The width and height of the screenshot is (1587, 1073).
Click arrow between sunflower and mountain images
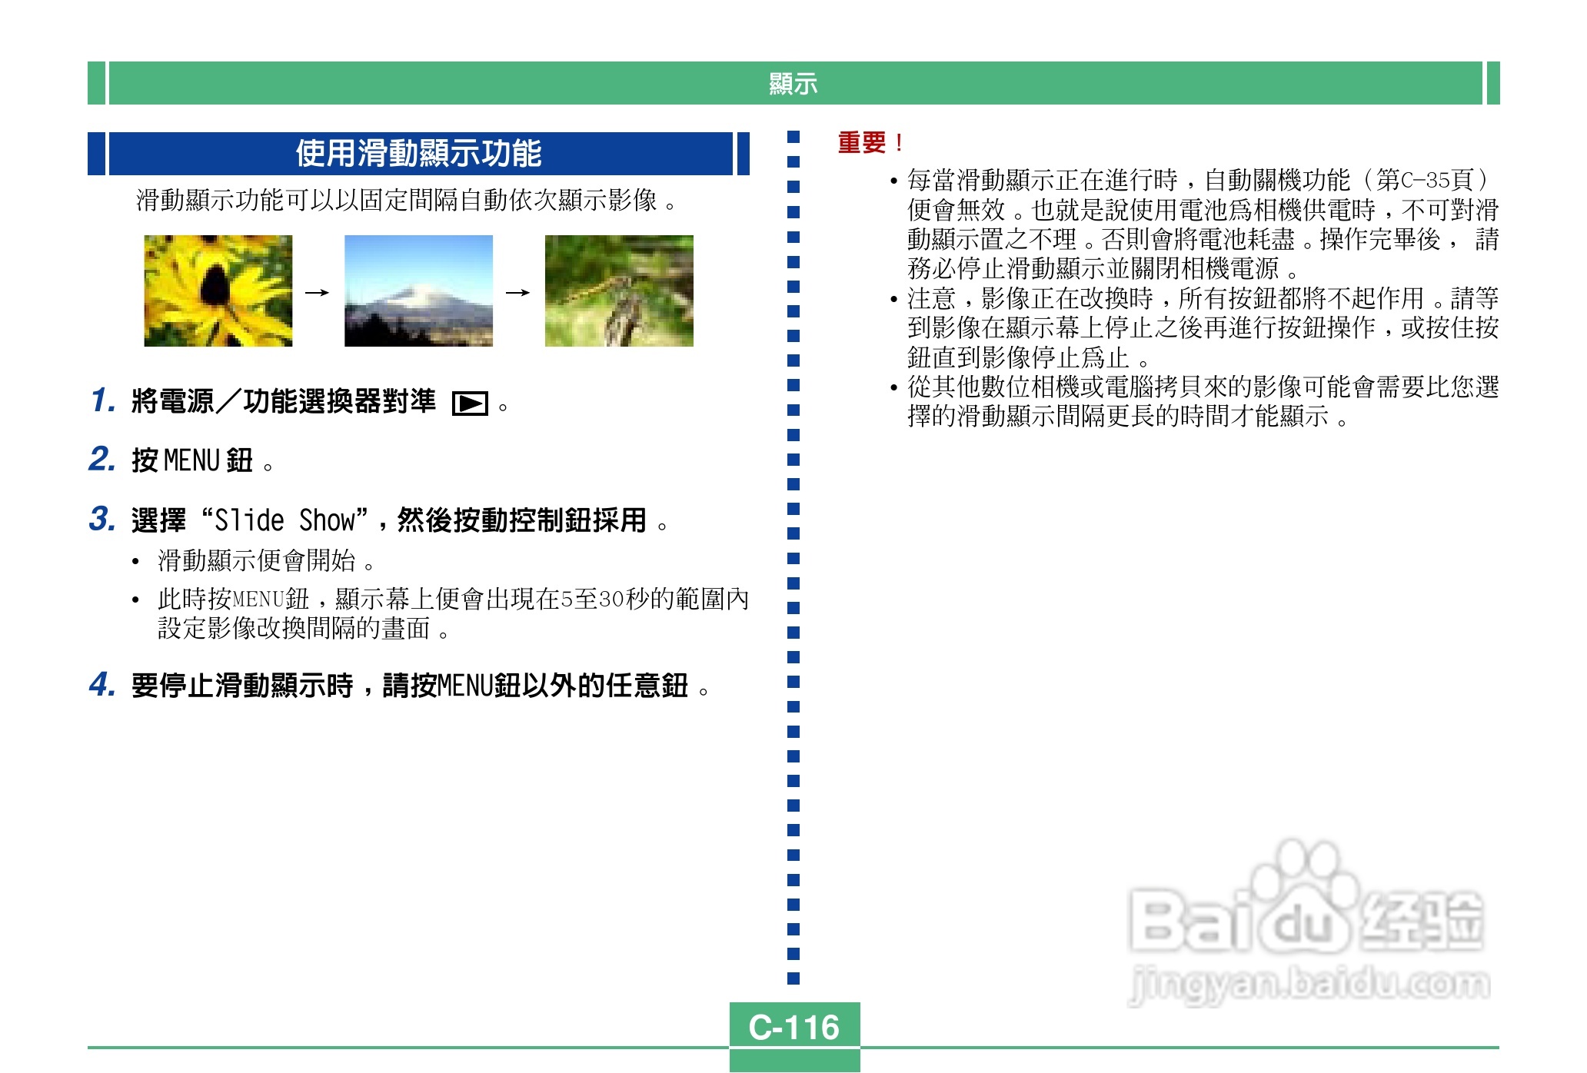317,293
